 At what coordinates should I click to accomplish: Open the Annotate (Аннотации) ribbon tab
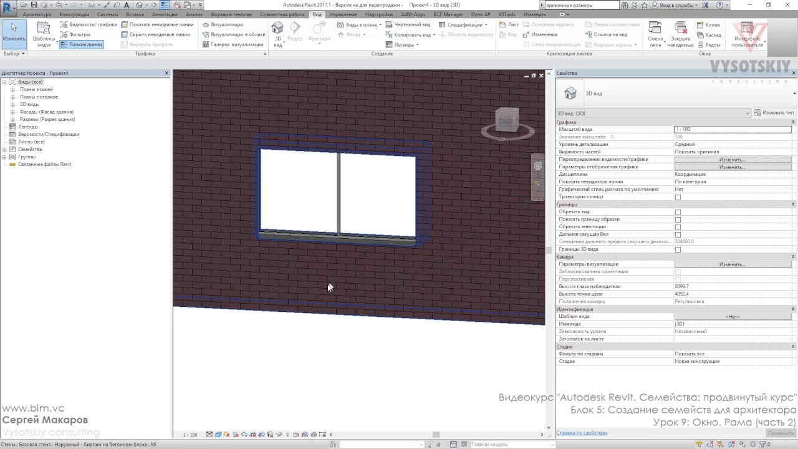point(165,14)
